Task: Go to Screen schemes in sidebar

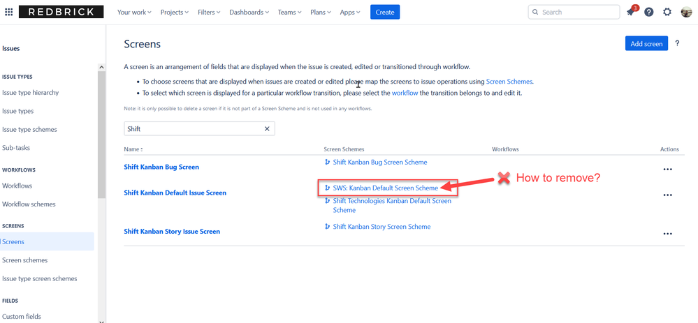Action: pyautogui.click(x=25, y=260)
